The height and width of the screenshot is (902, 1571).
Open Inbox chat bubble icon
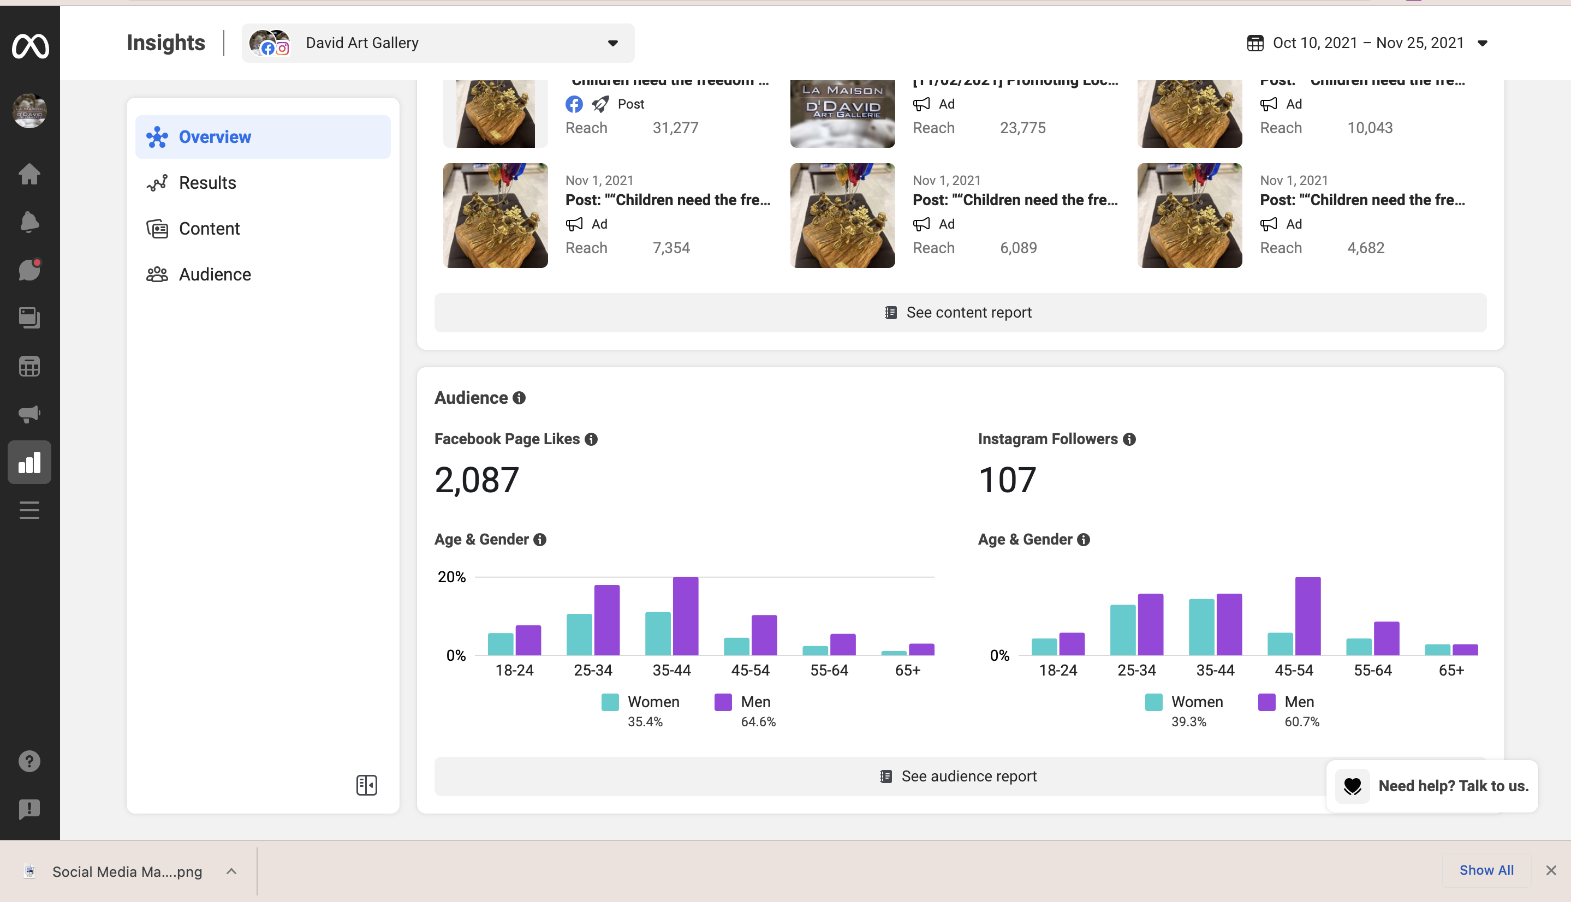29,270
